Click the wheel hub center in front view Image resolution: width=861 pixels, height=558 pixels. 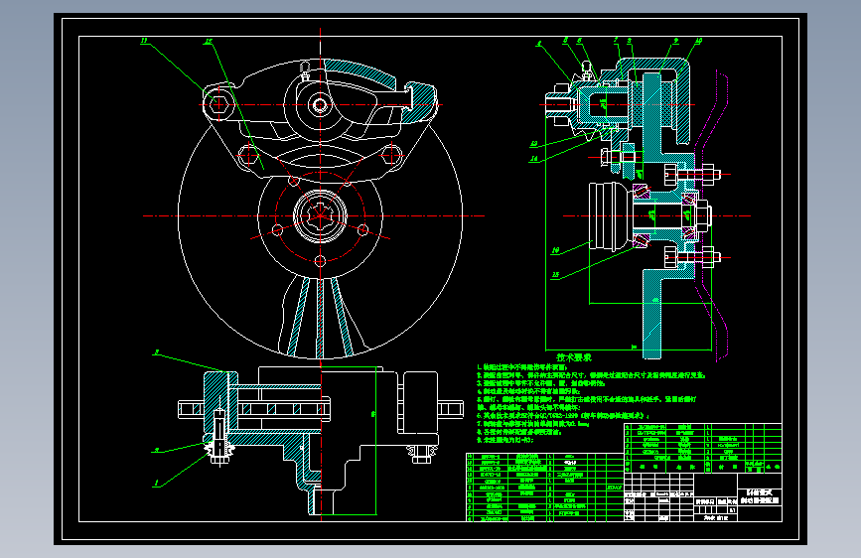(320, 215)
